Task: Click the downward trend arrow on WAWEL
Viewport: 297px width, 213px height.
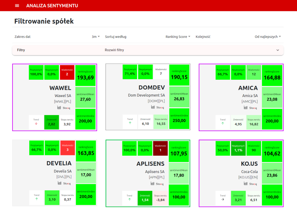Action: click(x=36, y=123)
